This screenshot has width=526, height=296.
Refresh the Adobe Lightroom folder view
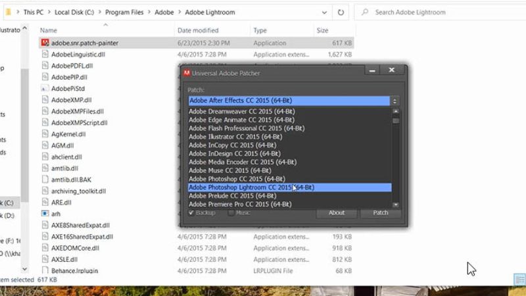(341, 12)
